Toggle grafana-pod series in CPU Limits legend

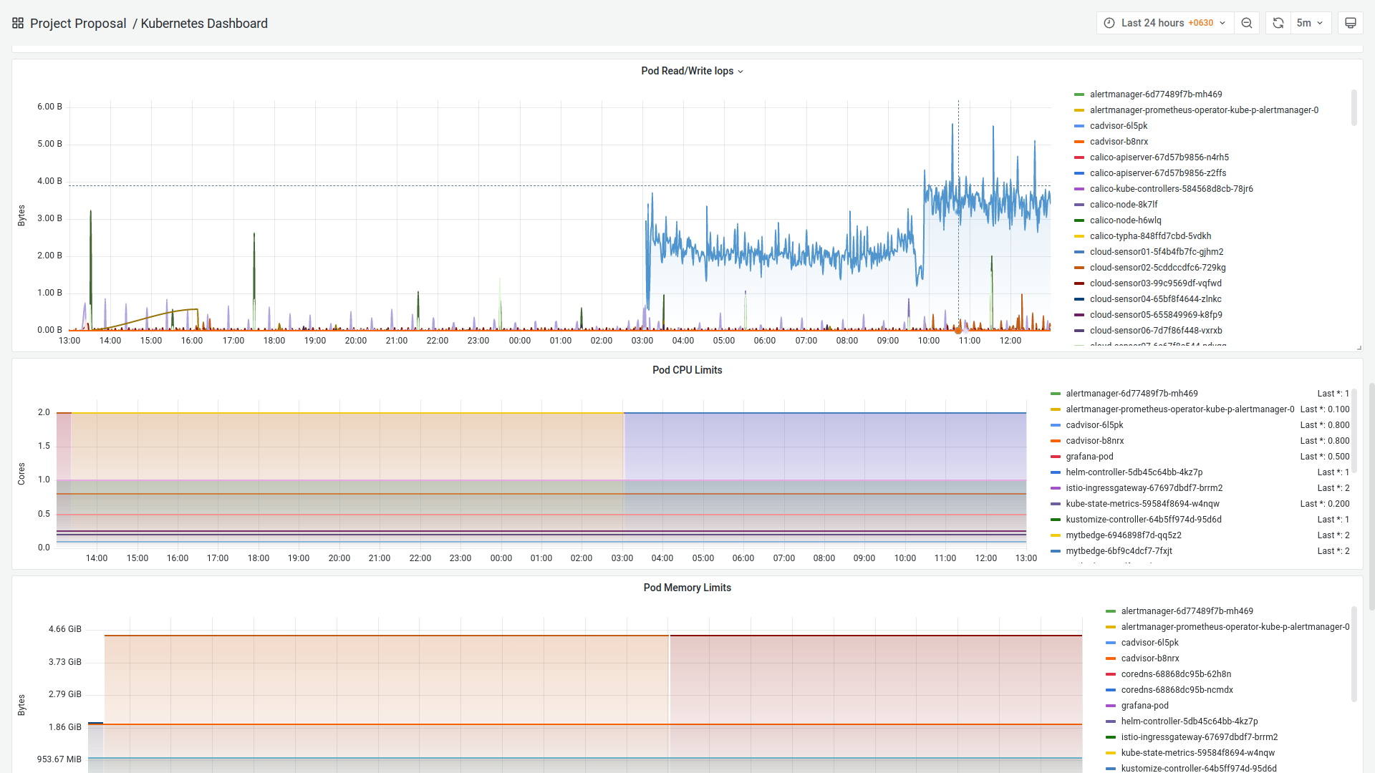pyautogui.click(x=1089, y=457)
